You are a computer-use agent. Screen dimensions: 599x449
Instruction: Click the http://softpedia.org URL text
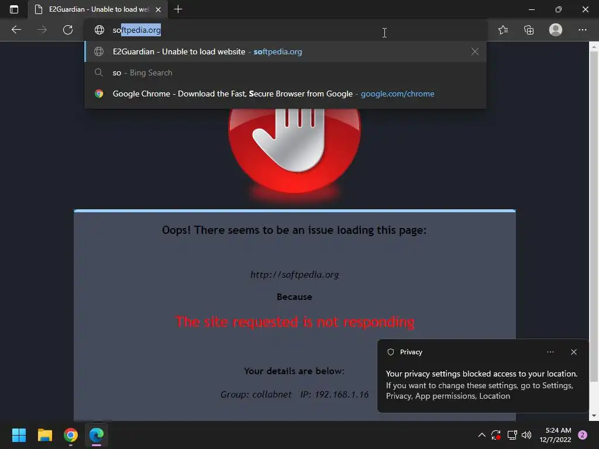point(295,275)
